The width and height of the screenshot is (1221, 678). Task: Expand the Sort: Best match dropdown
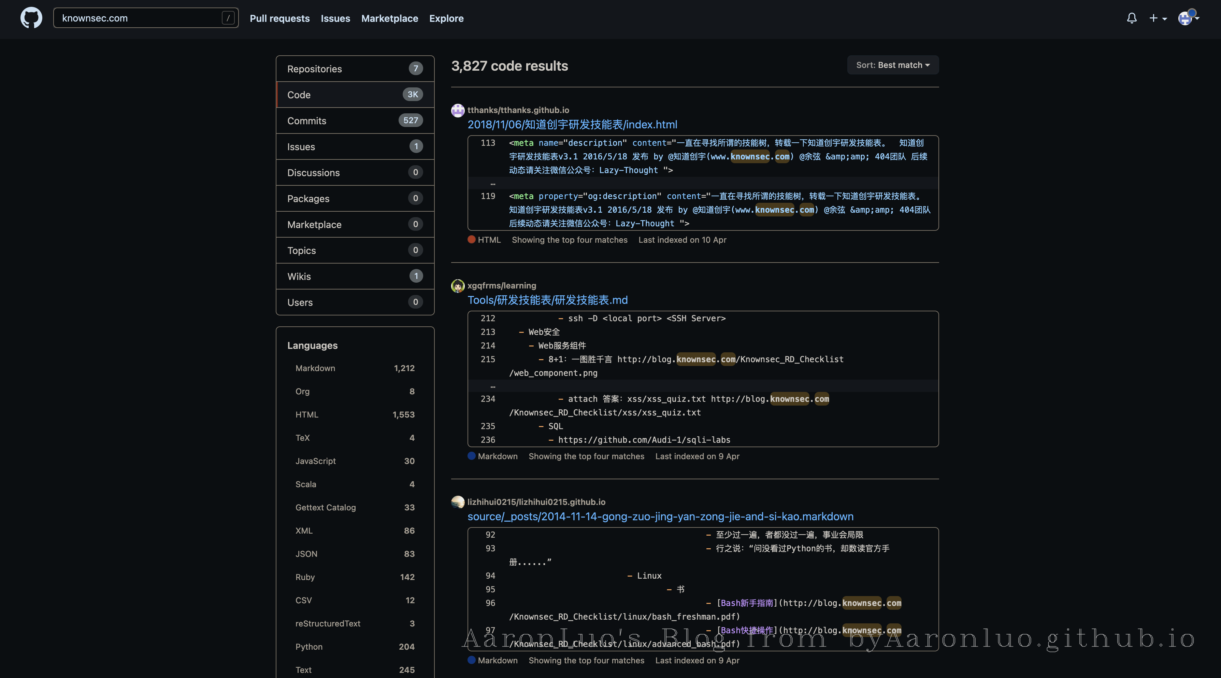pos(892,65)
